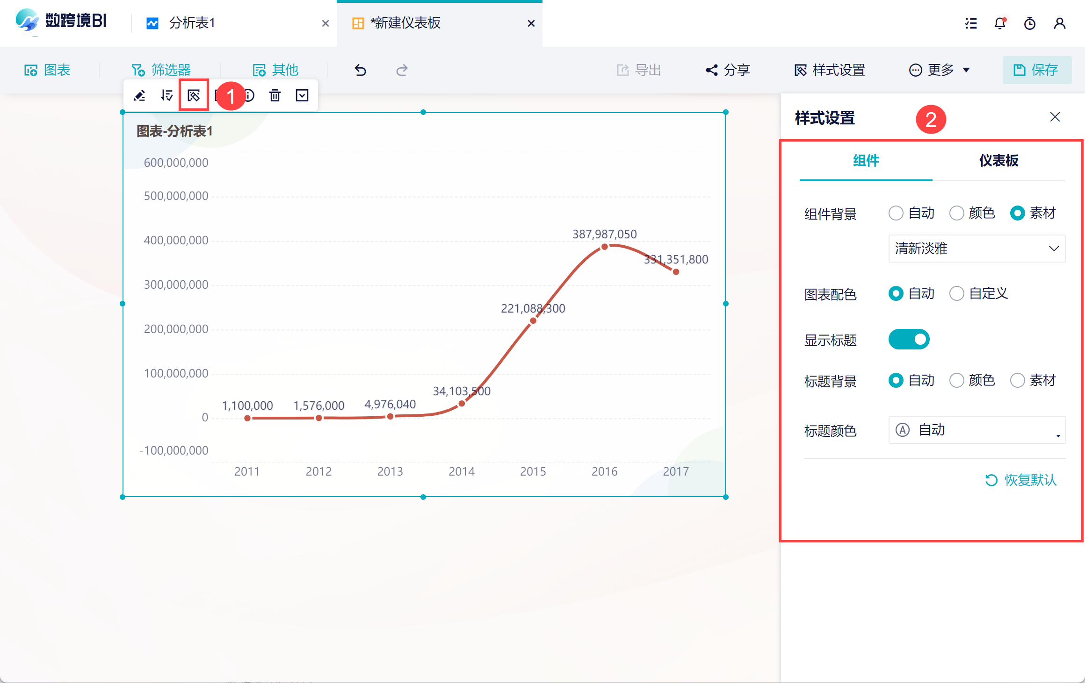1085x683 pixels.
Task: Click the 保存 button
Action: 1036,70
